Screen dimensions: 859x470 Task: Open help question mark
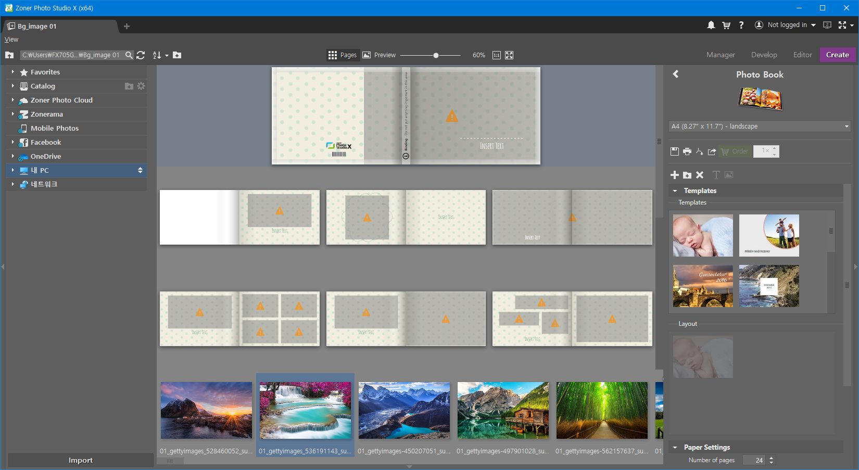click(741, 25)
